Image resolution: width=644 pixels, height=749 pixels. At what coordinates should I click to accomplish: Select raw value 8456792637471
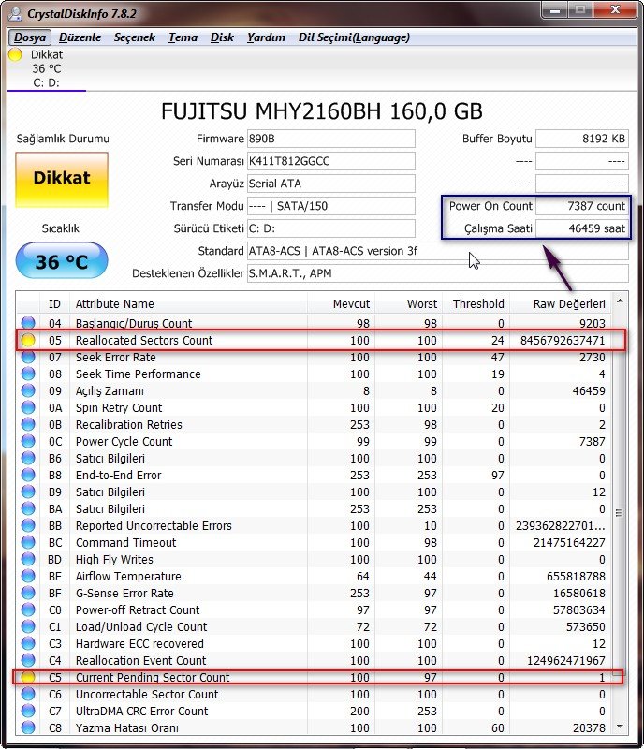point(563,340)
